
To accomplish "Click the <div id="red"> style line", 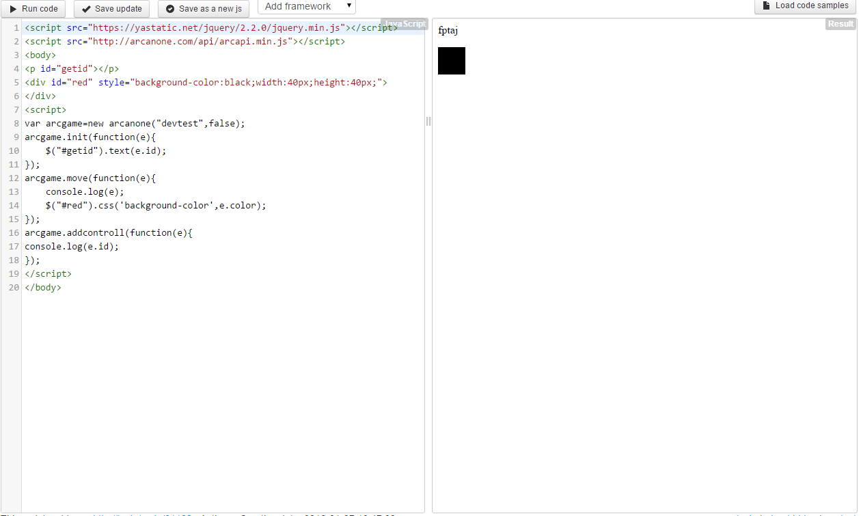I will click(x=206, y=83).
